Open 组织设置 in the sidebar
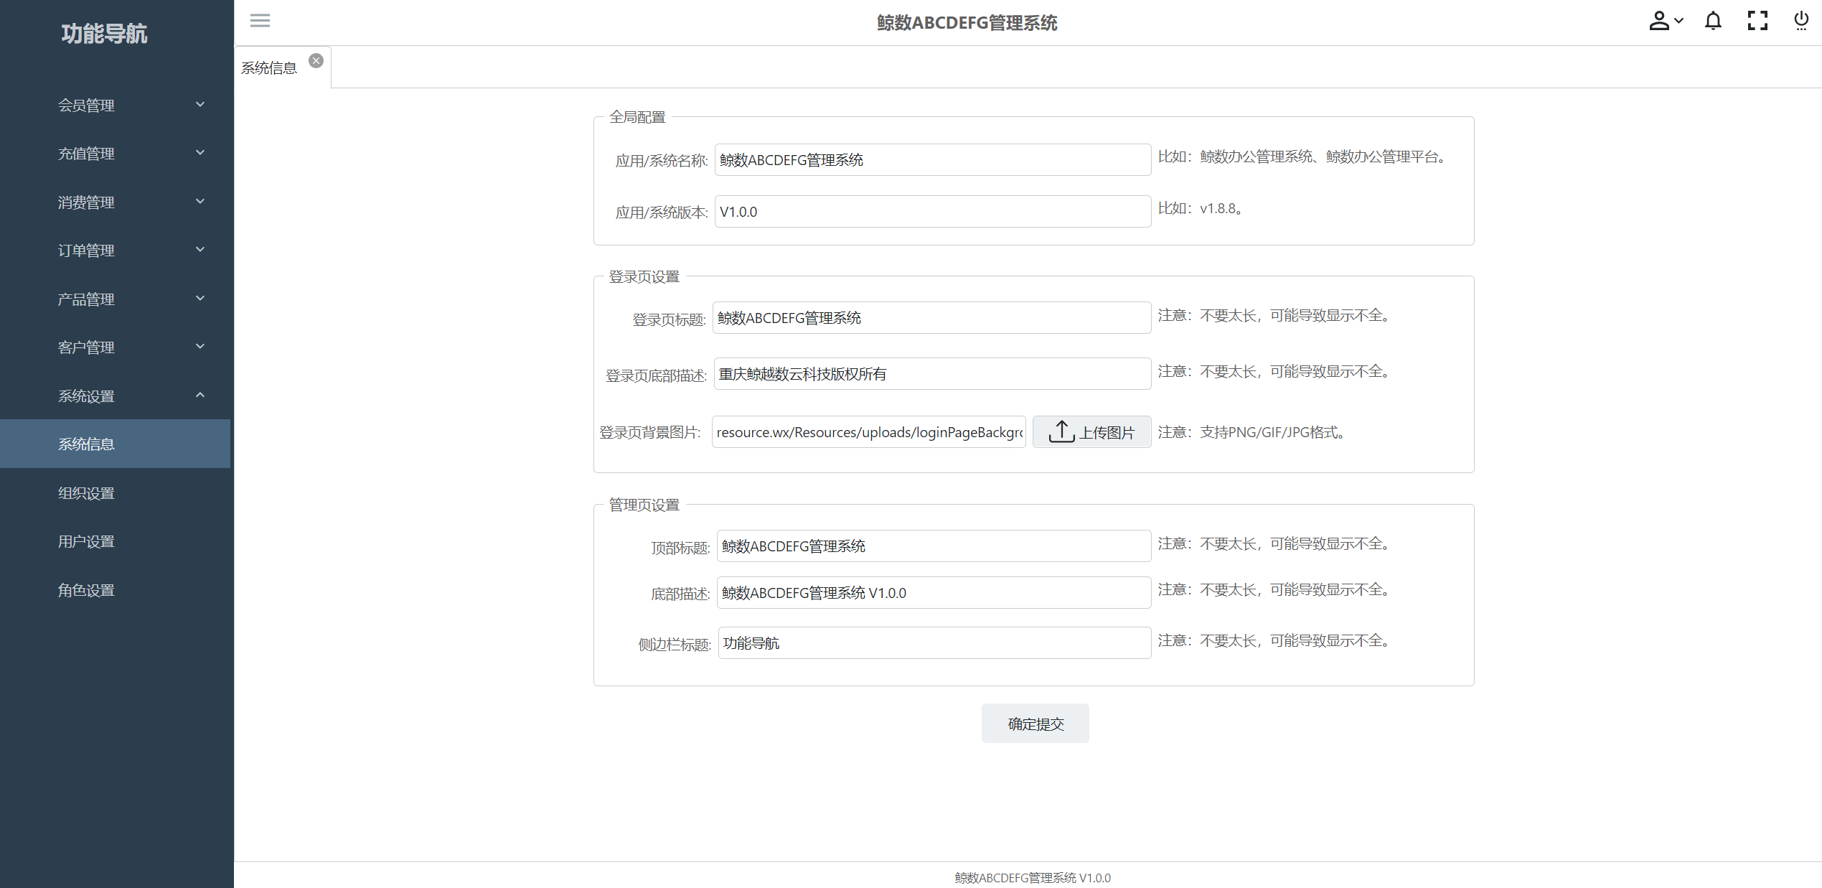 86,493
